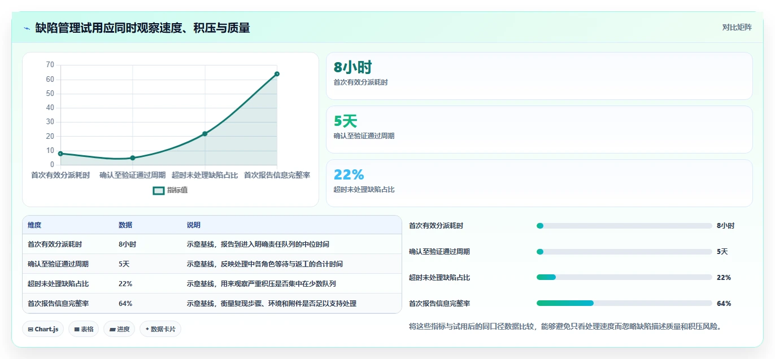Click the 超时未处理缺陷占比 data point on chart
775x359 pixels.
click(205, 134)
